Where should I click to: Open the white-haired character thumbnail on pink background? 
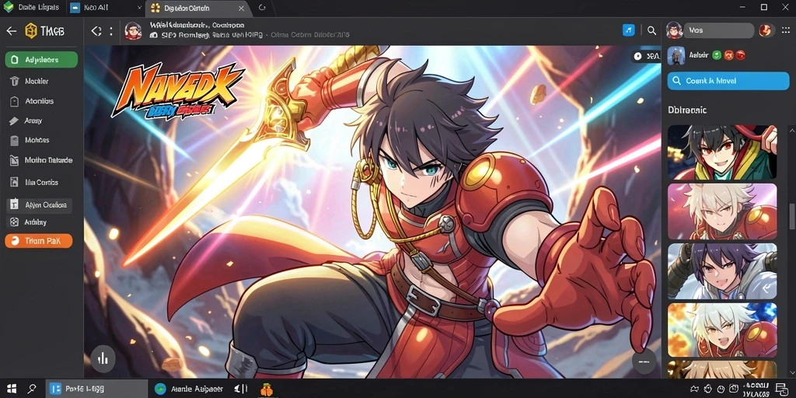[722, 211]
